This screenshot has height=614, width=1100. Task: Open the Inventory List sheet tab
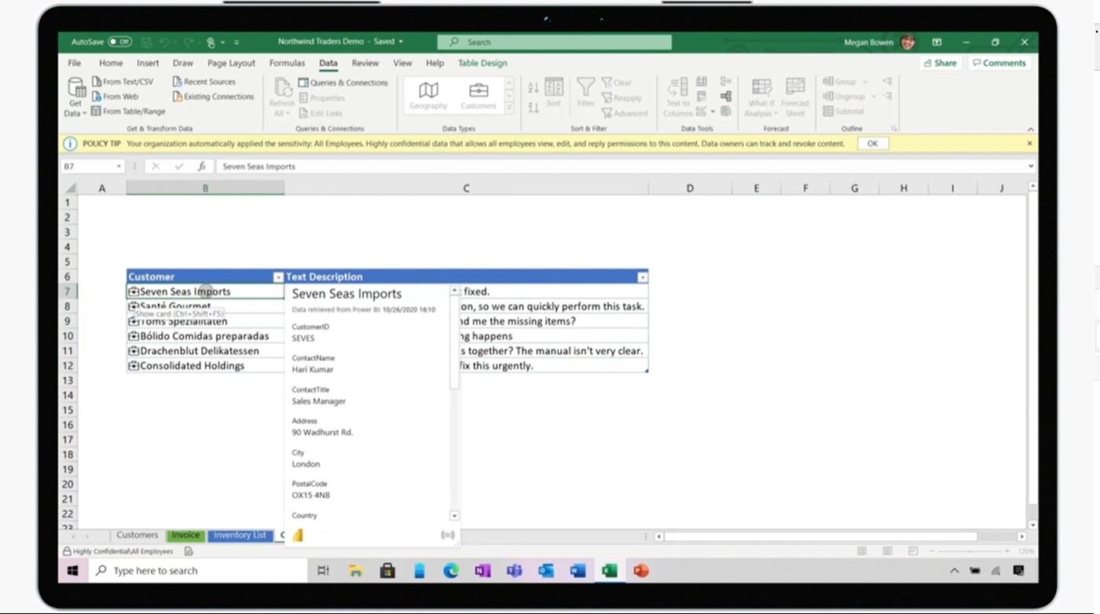(x=240, y=535)
